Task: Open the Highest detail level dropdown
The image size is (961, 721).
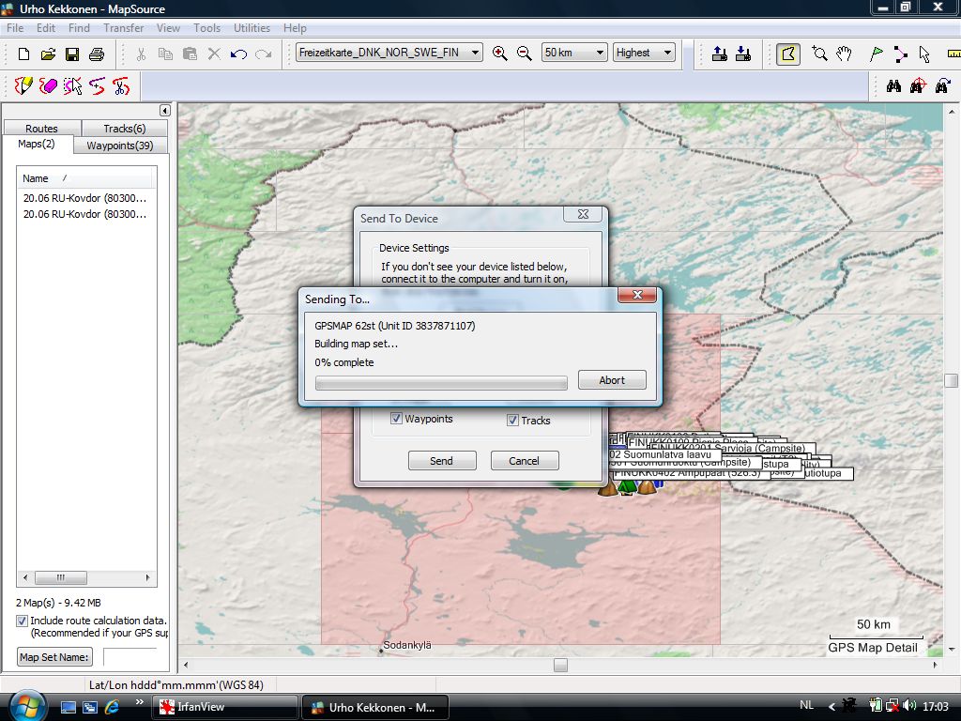Action: click(x=667, y=53)
